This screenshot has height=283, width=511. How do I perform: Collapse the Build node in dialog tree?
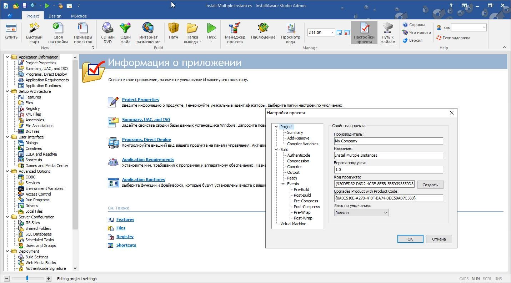click(276, 150)
